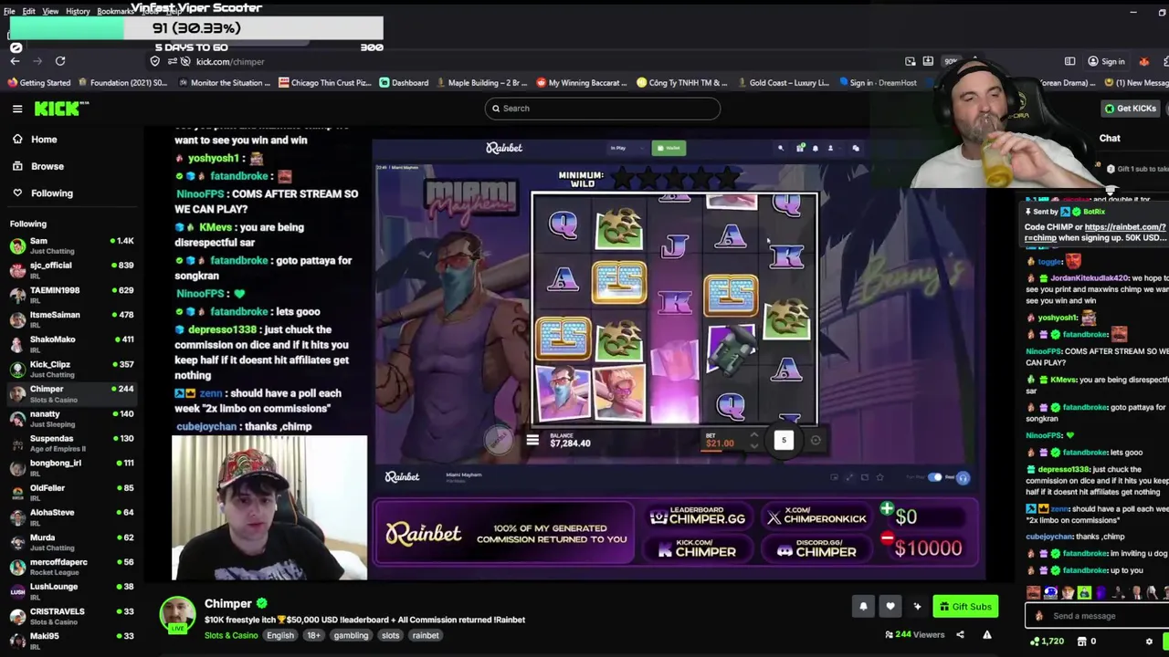Open bongbong_irl channel in sidebar
The width and height of the screenshot is (1169, 657).
[71, 468]
